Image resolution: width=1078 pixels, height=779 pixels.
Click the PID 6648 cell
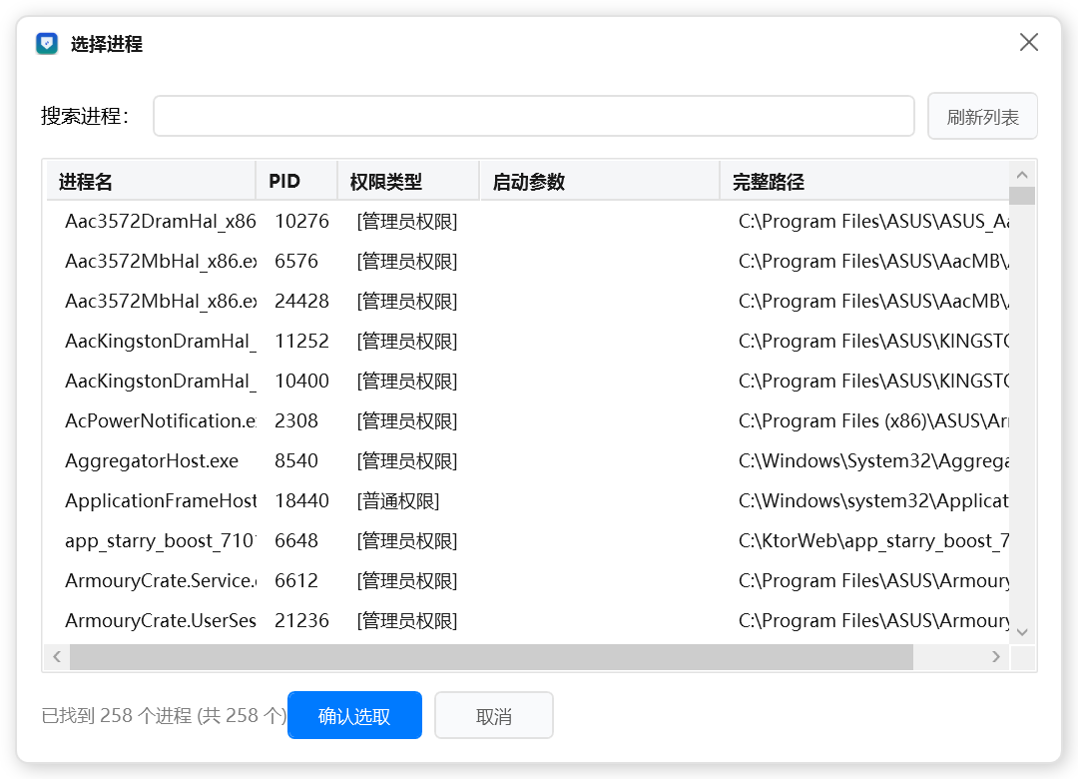(296, 540)
